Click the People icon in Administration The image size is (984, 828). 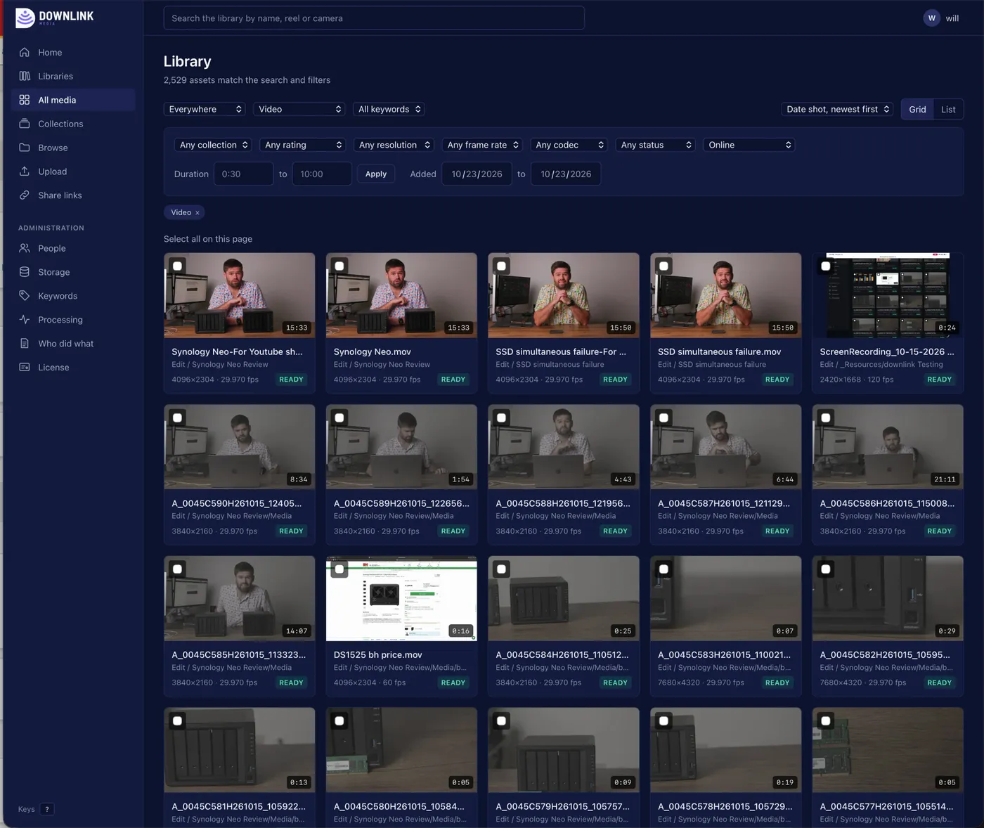(x=25, y=248)
